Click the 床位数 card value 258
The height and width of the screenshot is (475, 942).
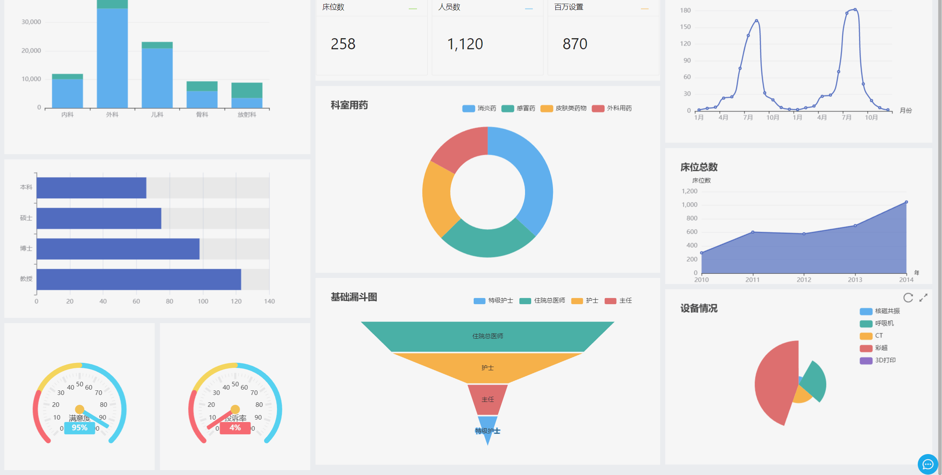pyautogui.click(x=343, y=44)
